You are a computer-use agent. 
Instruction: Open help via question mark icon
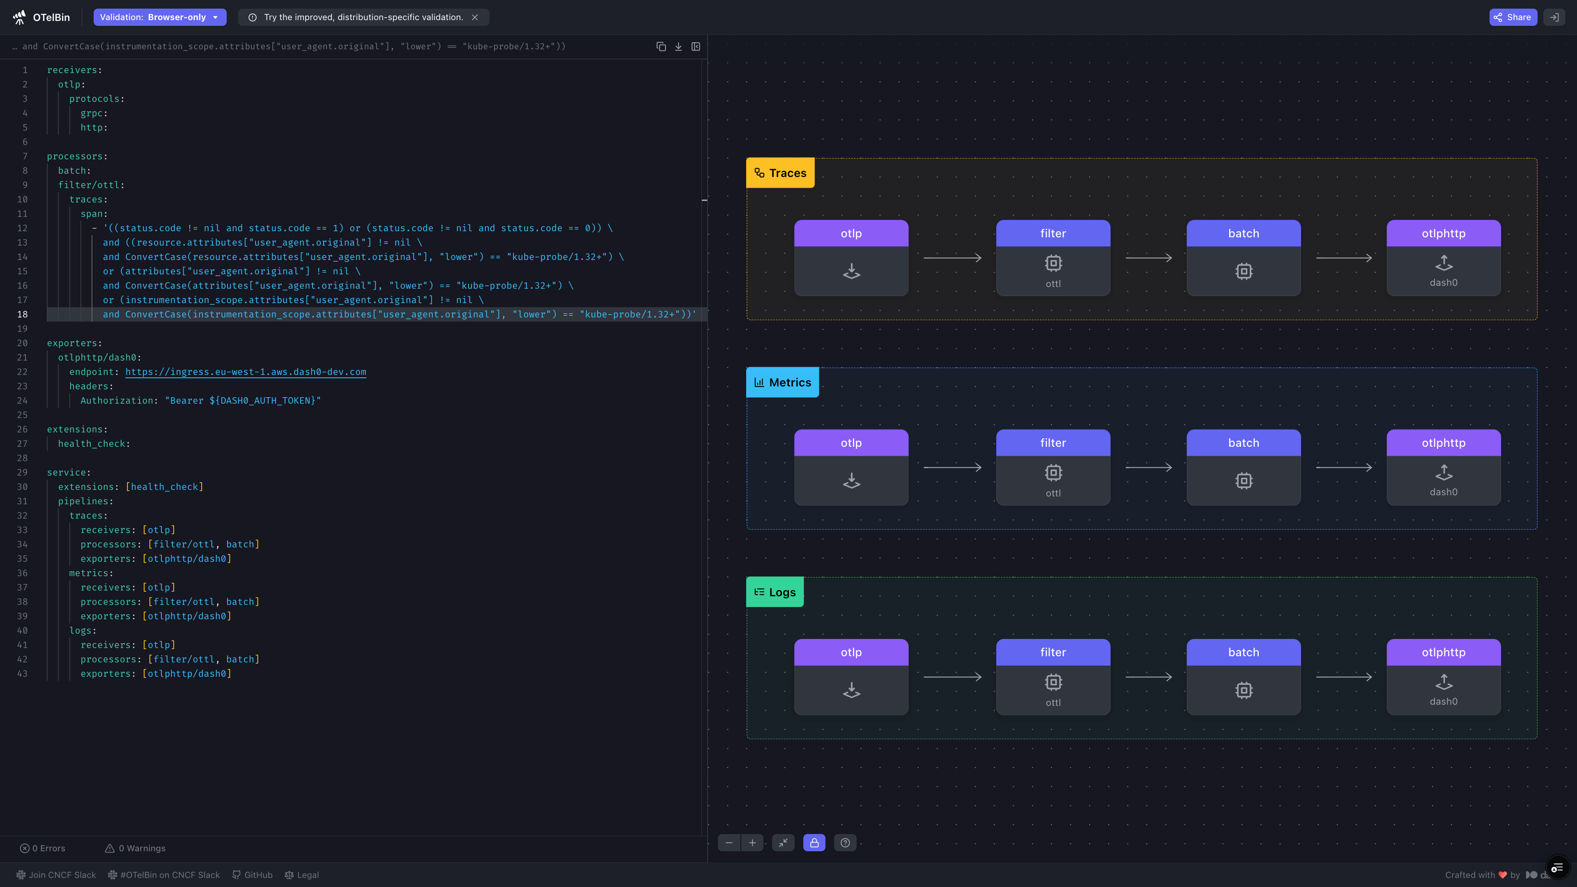(x=846, y=843)
